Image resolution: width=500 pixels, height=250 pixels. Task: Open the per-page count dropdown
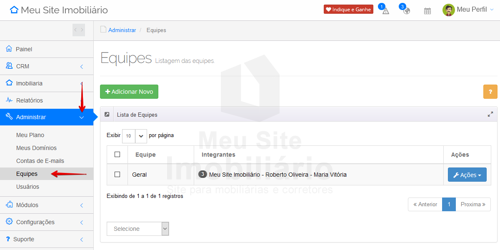coord(135,136)
